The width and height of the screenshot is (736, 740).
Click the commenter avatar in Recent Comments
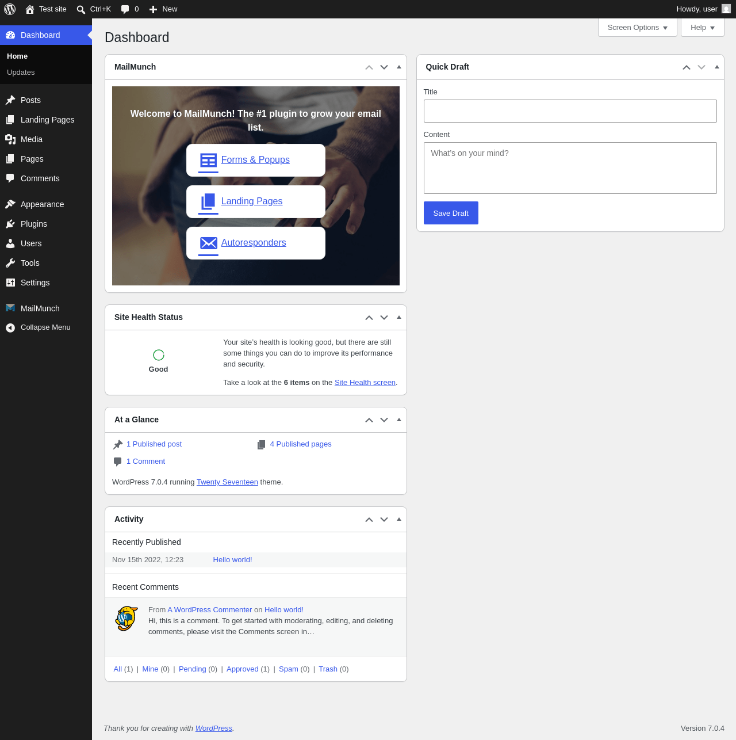(126, 619)
